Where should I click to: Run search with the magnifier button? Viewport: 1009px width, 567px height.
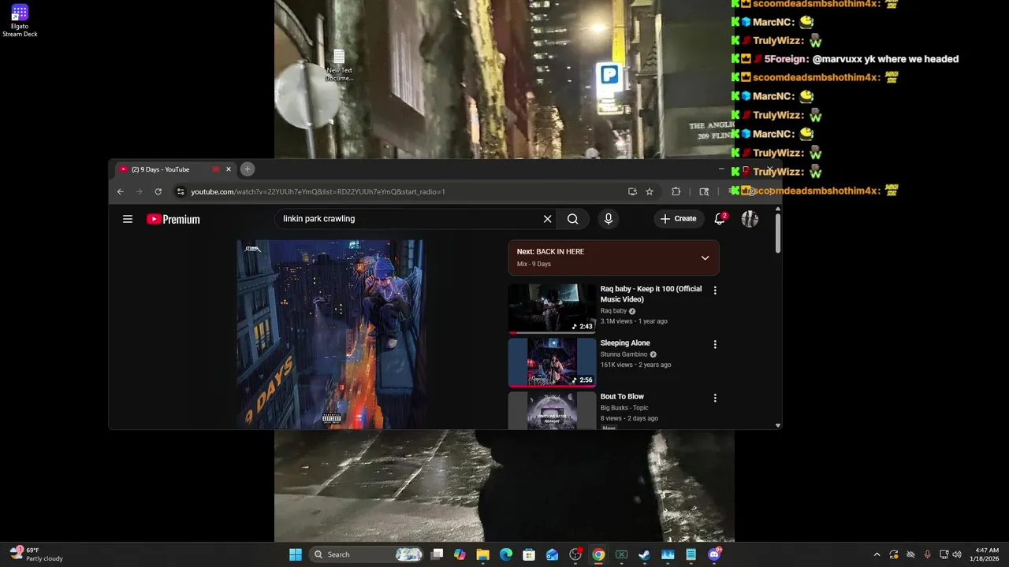pyautogui.click(x=573, y=219)
